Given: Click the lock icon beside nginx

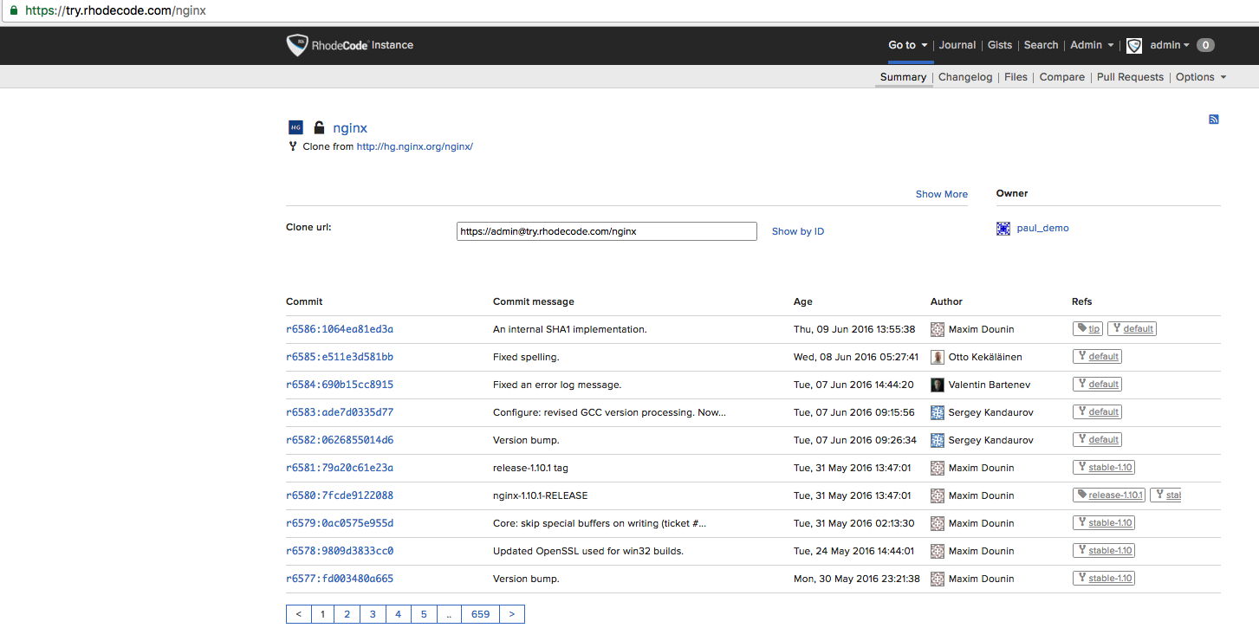Looking at the screenshot, I should [319, 127].
